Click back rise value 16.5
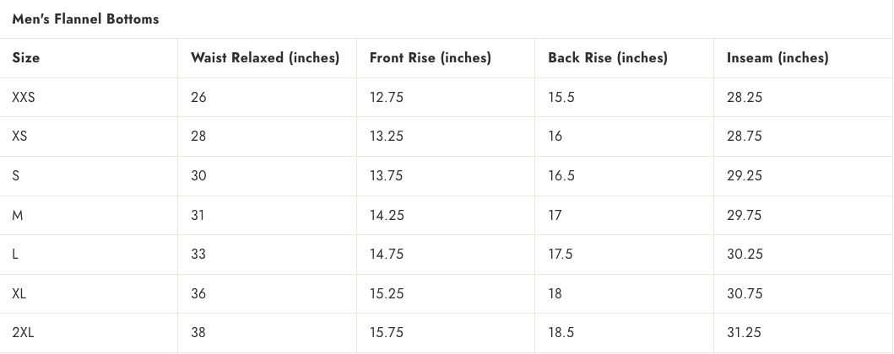Image resolution: width=894 pixels, height=354 pixels. coord(561,175)
